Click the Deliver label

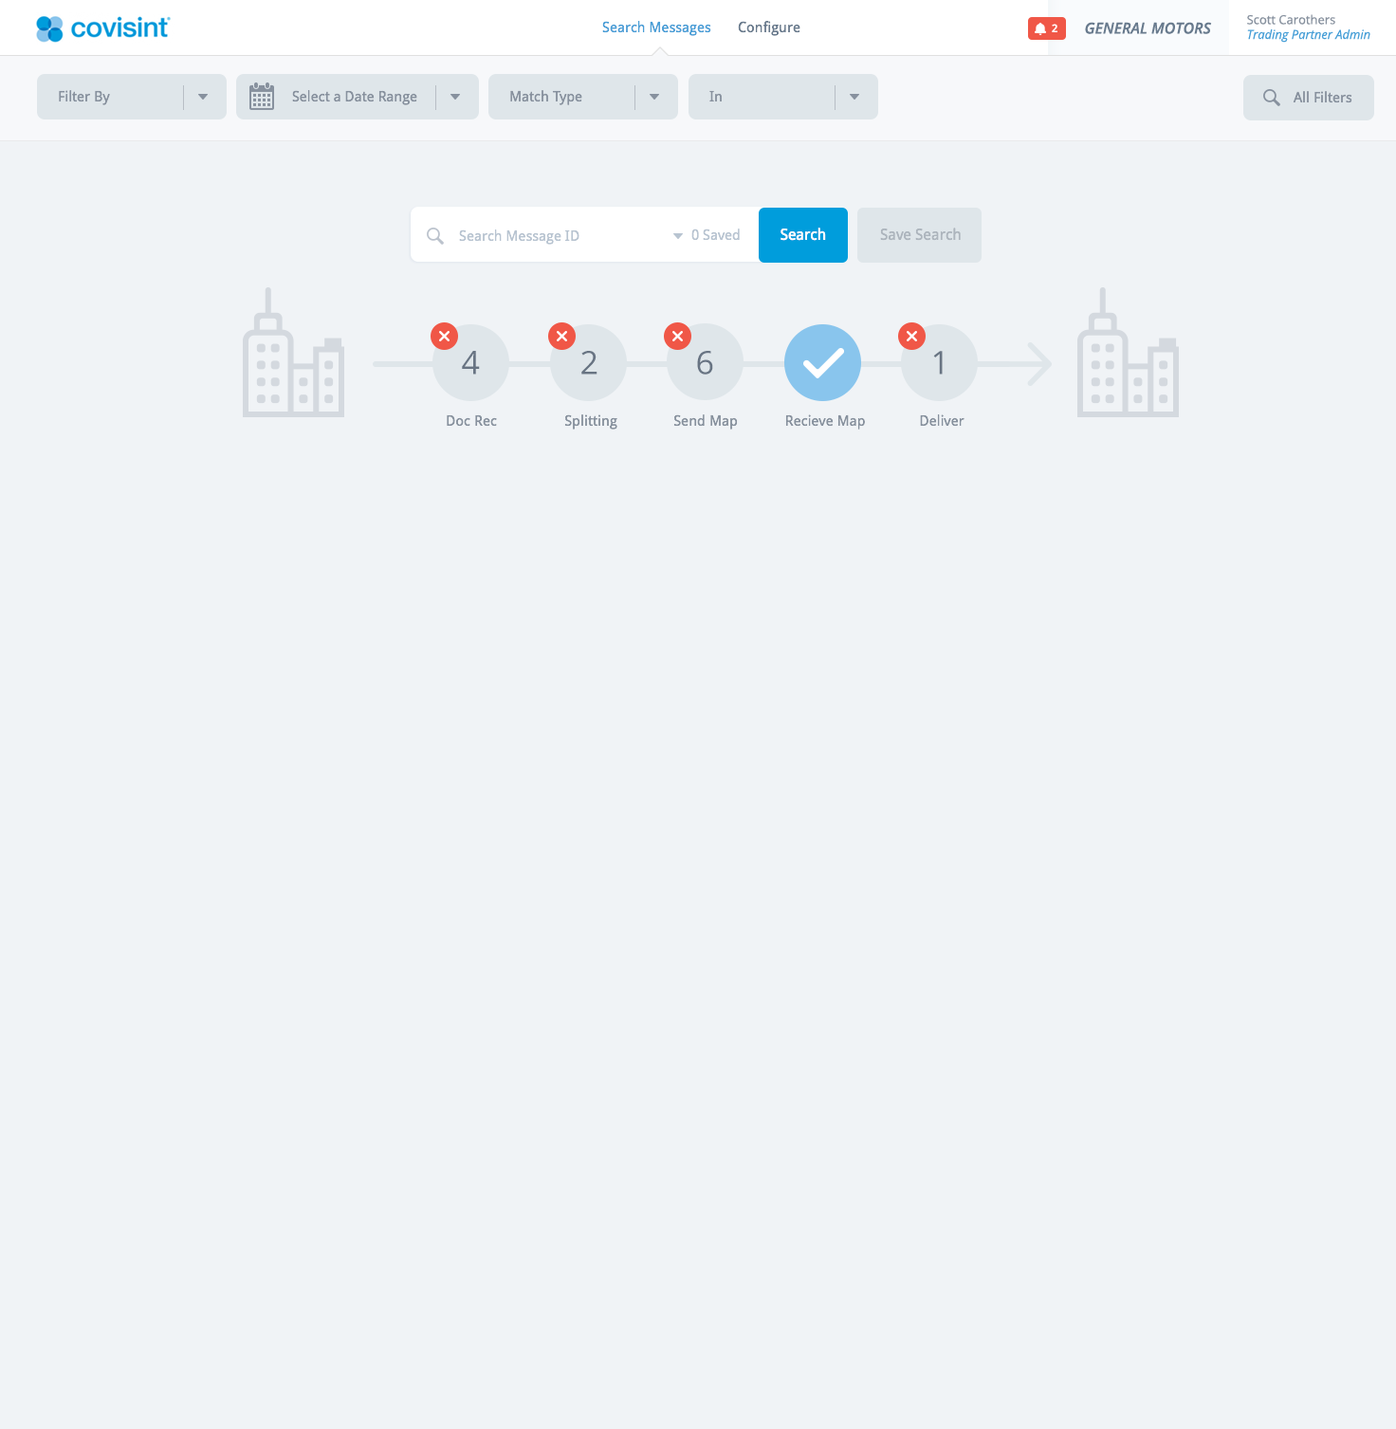[x=942, y=421]
